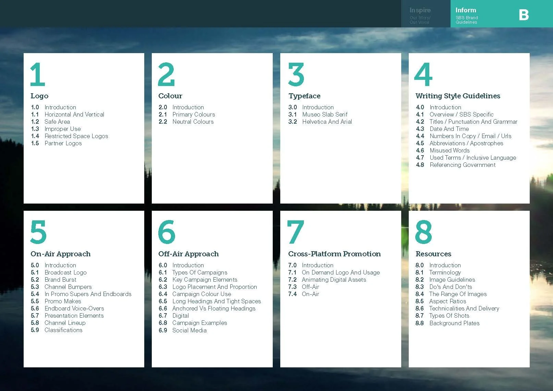Select 6.4 Campaign Colour Use
553x391 pixels.
pyautogui.click(x=195, y=294)
